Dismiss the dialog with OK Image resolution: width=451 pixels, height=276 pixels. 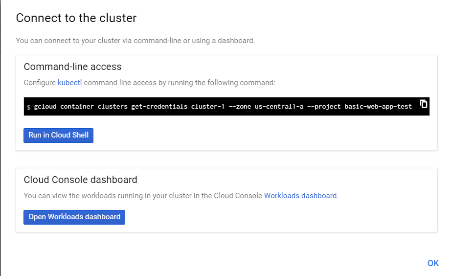click(x=433, y=263)
